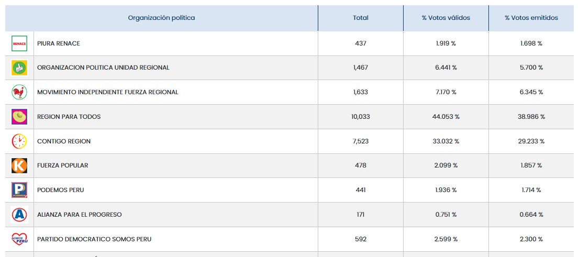
Task: Click the Organización política column header
Action: (161, 18)
